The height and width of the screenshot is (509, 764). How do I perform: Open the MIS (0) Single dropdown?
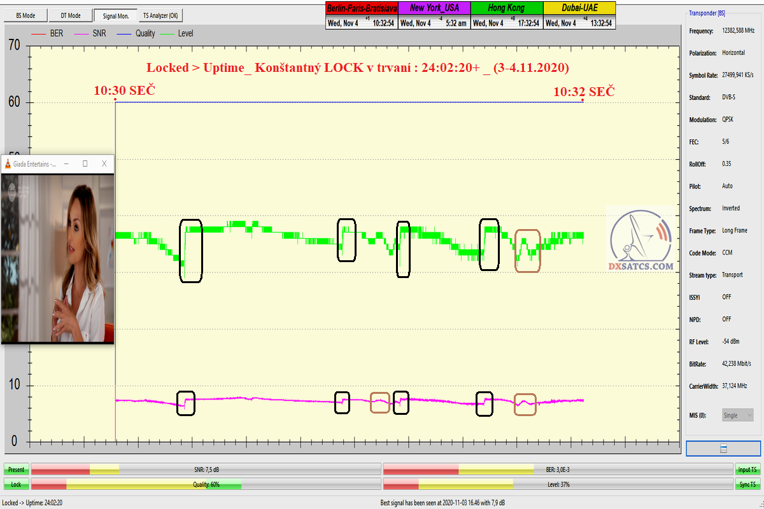coord(737,415)
